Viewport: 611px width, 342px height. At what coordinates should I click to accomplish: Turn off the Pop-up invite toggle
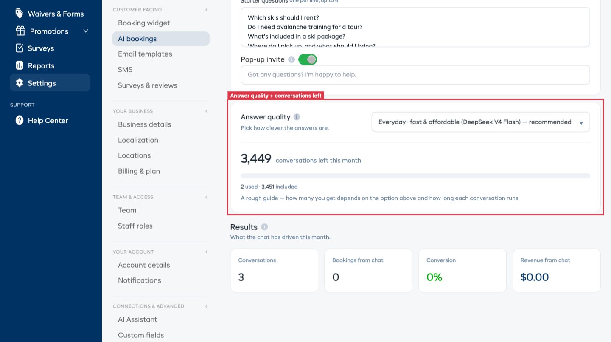point(308,59)
